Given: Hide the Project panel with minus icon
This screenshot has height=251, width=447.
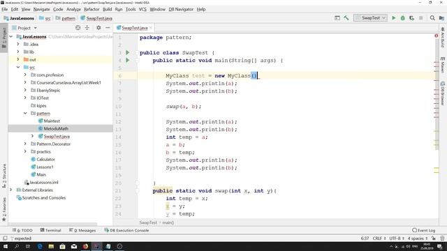Looking at the screenshot, I should tap(108, 28).
